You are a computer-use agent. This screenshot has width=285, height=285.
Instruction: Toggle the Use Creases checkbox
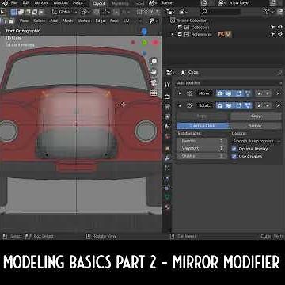234,157
